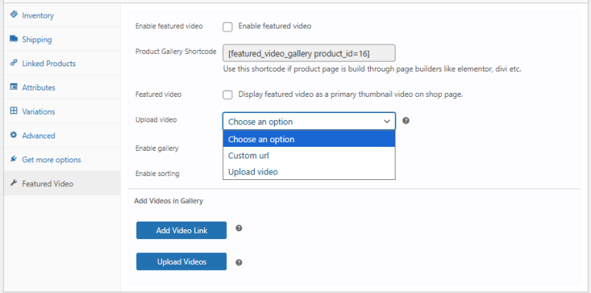Viewport: 591px width, 293px height.
Task: Click the 'Enable gallery' label
Action: click(157, 148)
